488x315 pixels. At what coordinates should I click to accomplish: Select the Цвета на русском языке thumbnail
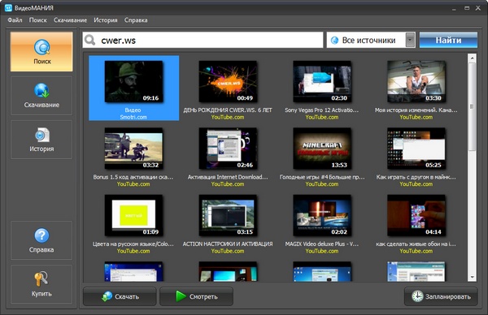(133, 215)
